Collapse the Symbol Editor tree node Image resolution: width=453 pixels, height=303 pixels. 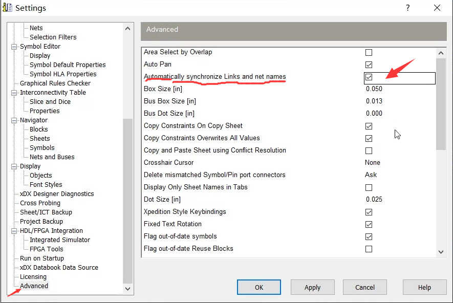[14, 47]
